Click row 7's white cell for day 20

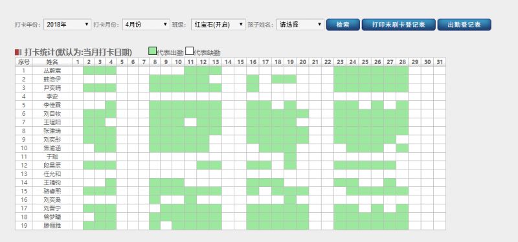click(302, 122)
